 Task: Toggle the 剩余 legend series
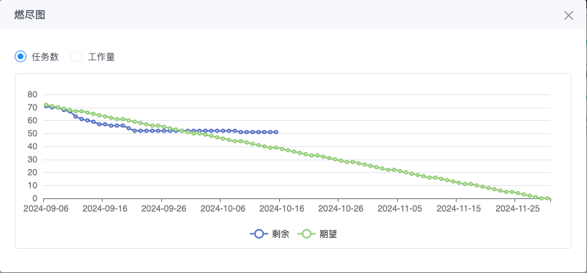tap(270, 234)
